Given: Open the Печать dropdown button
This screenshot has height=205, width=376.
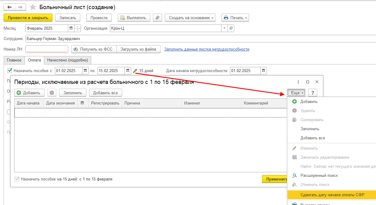Looking at the screenshot, I should (235, 18).
